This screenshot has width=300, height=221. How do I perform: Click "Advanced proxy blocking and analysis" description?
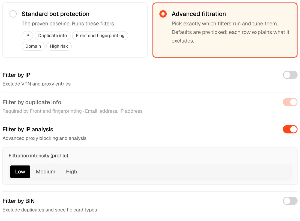pyautogui.click(x=44, y=138)
